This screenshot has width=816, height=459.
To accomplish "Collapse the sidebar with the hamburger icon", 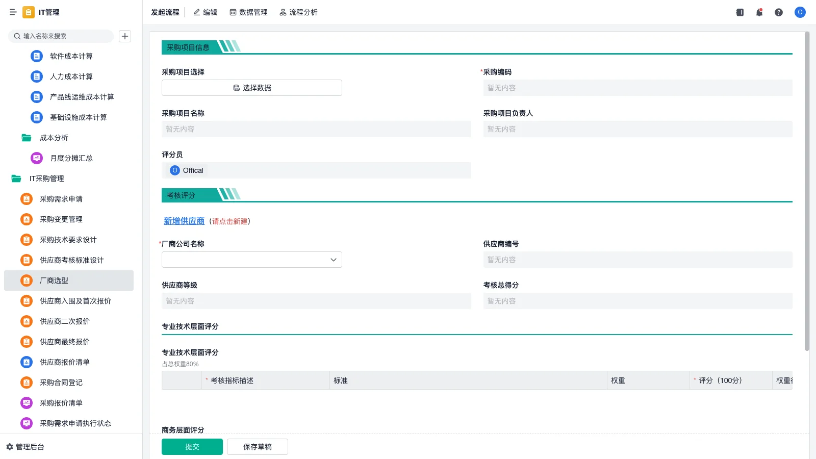I will click(13, 12).
